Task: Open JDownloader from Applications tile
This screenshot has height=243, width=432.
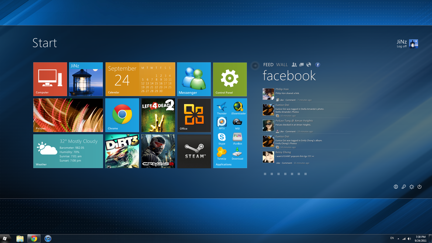Action: tap(238, 107)
